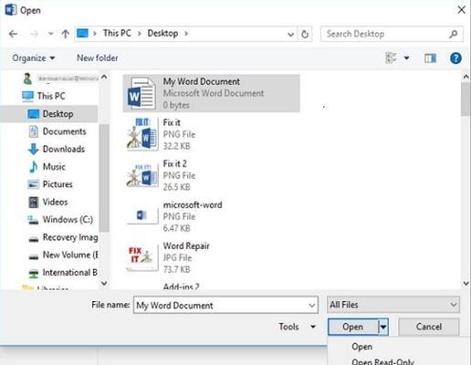The image size is (471, 365).
Task: Open the address bar history dropdown
Action: point(290,34)
